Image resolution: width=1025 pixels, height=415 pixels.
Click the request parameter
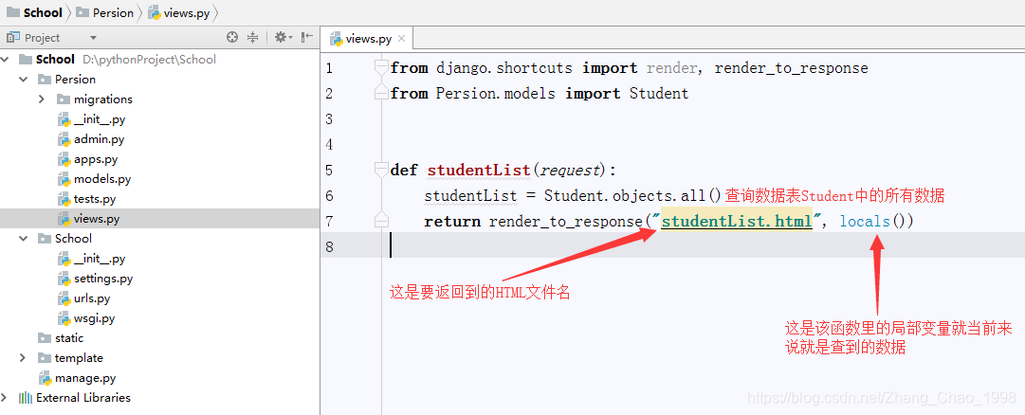[571, 171]
